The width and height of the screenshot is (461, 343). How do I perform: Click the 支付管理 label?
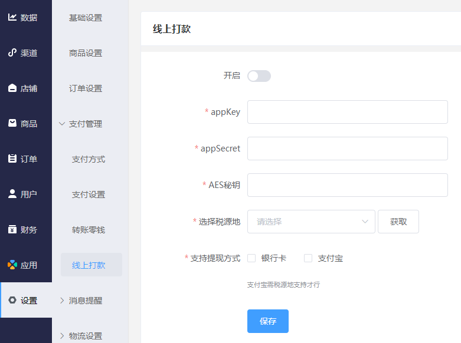[x=86, y=124]
